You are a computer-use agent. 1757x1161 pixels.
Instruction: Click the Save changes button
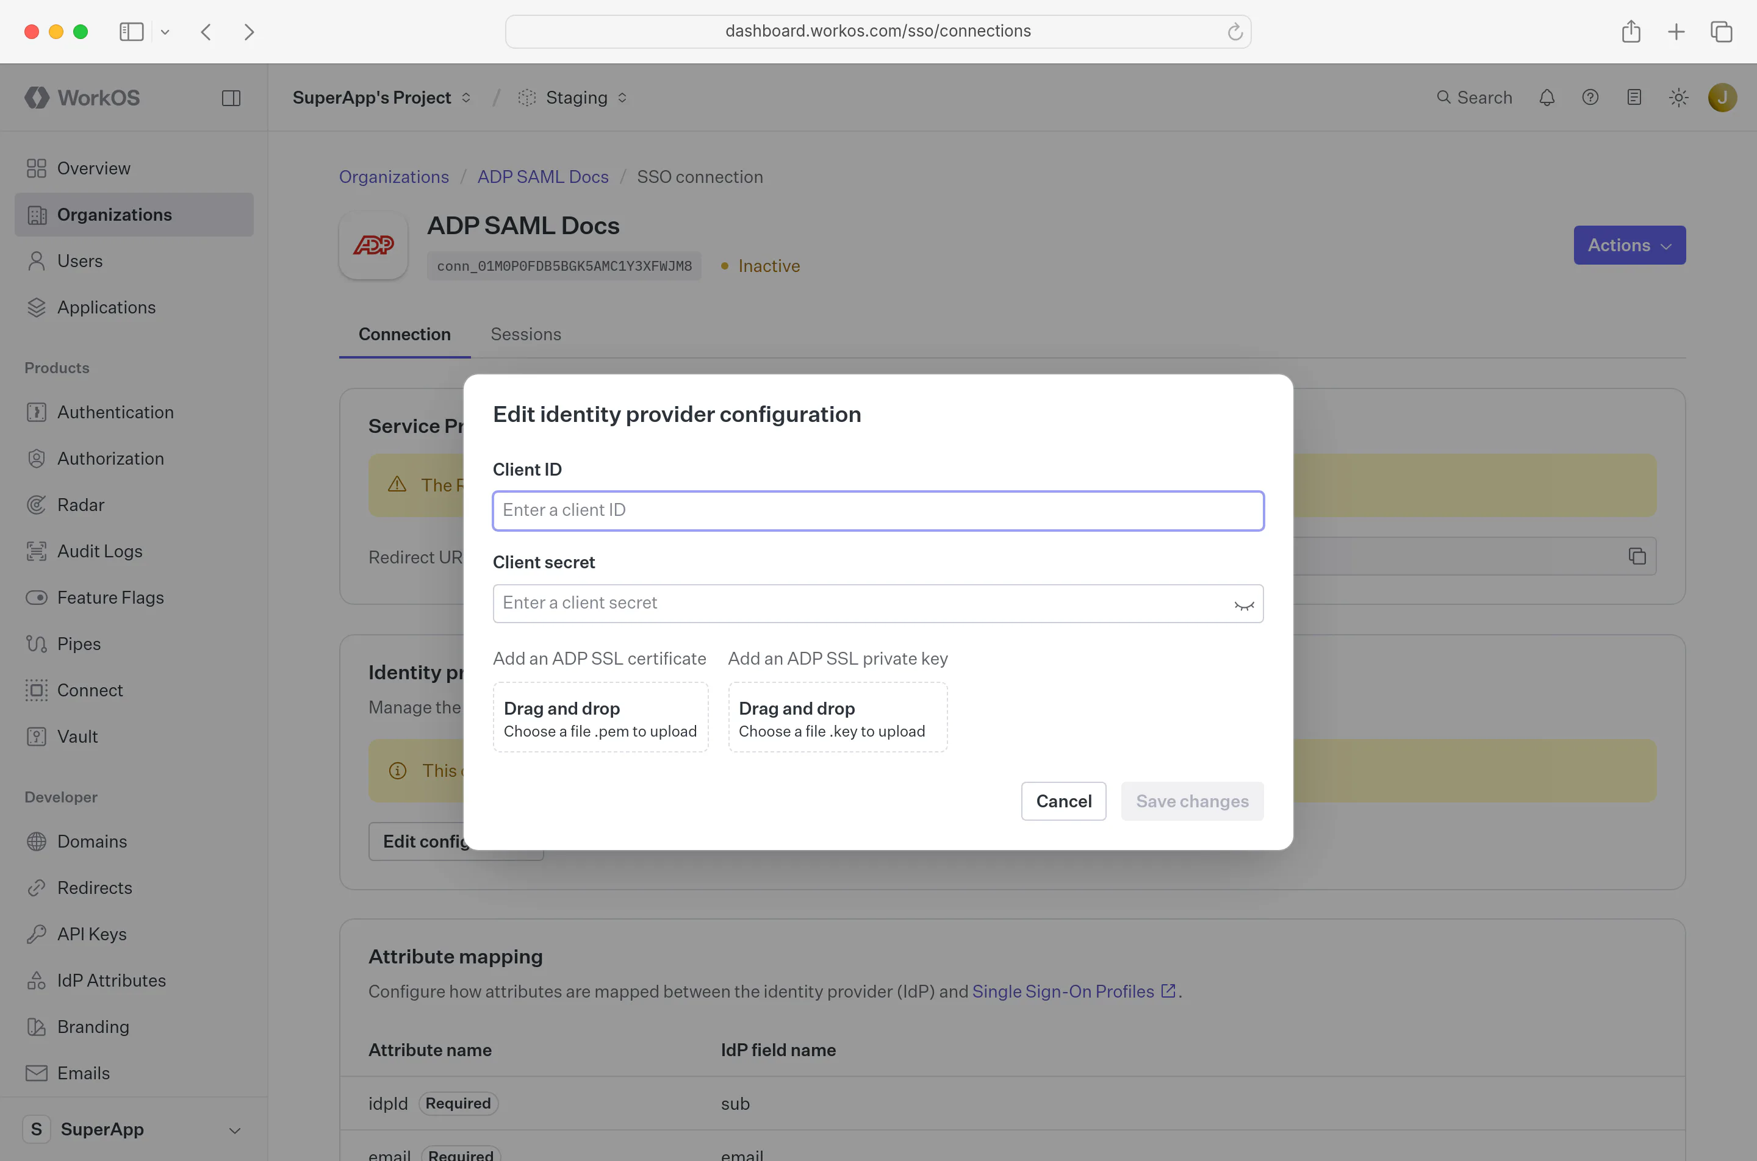(x=1192, y=801)
